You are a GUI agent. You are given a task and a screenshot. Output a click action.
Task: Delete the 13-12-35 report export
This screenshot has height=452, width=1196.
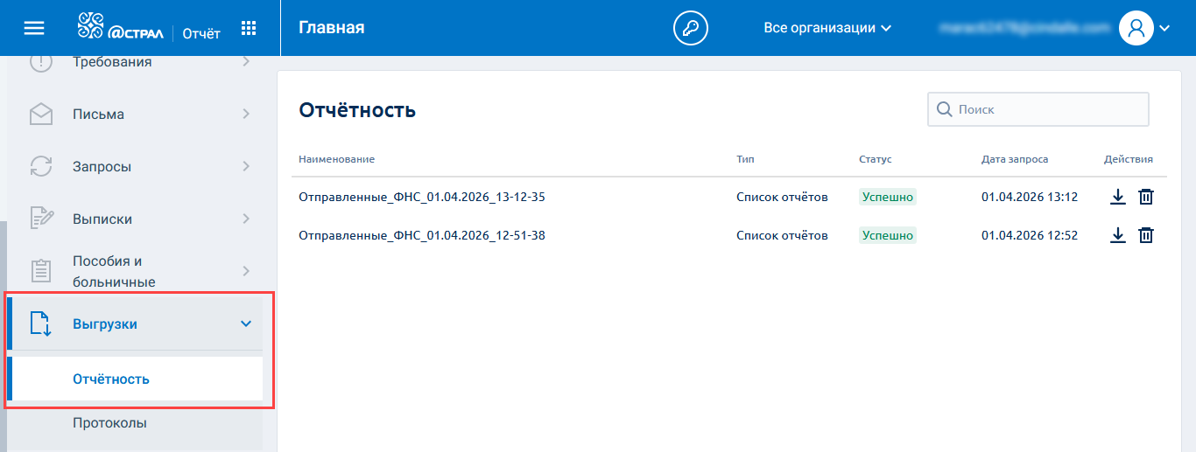1145,197
